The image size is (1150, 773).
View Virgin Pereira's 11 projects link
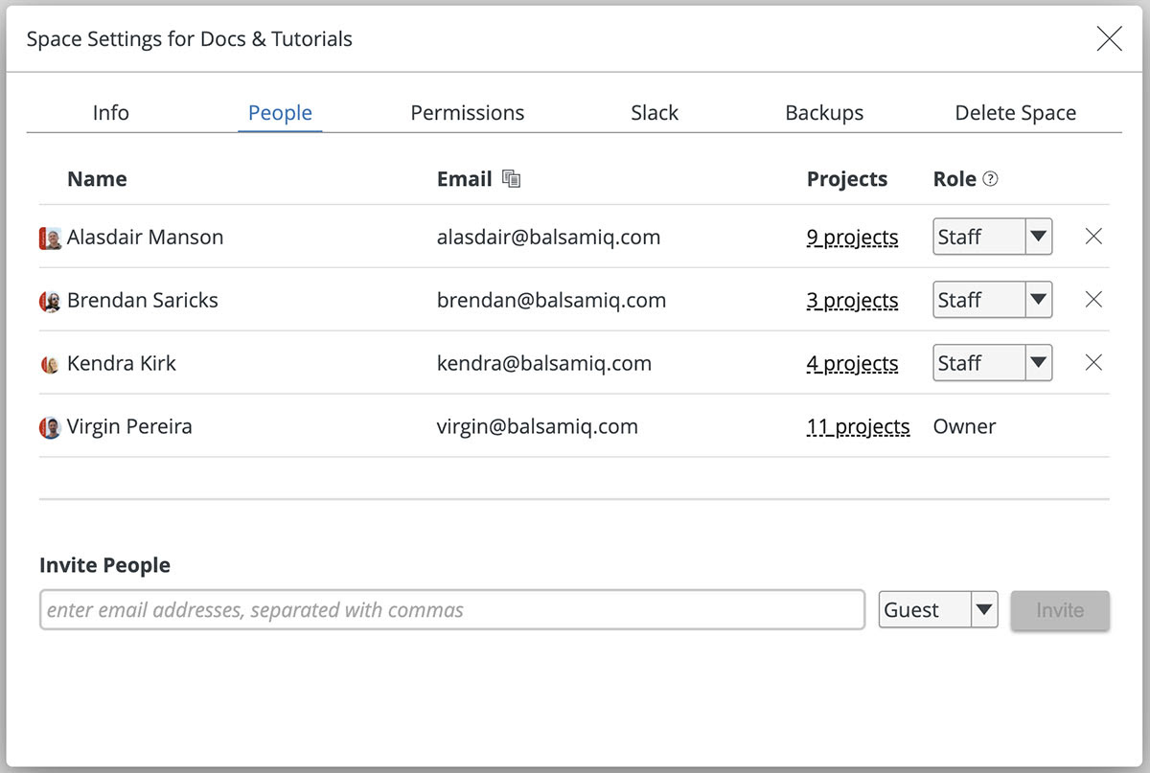pos(858,427)
